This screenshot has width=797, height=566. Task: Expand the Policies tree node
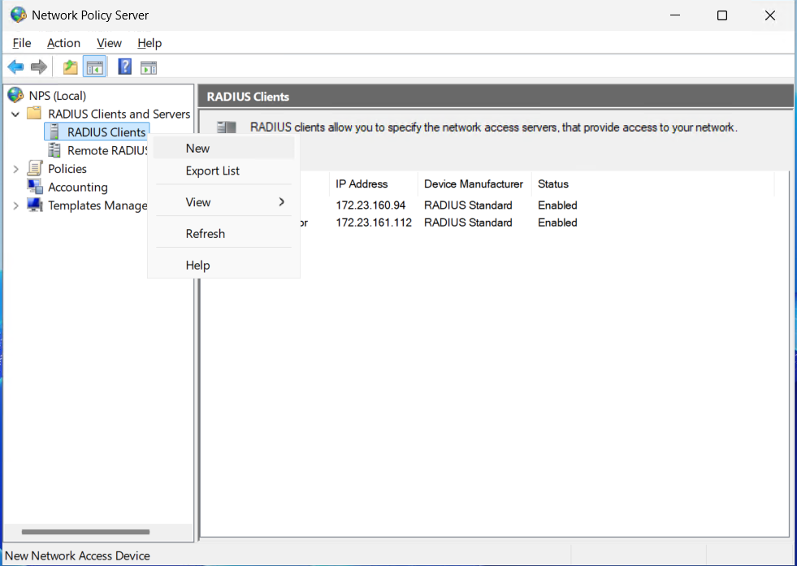click(x=15, y=169)
